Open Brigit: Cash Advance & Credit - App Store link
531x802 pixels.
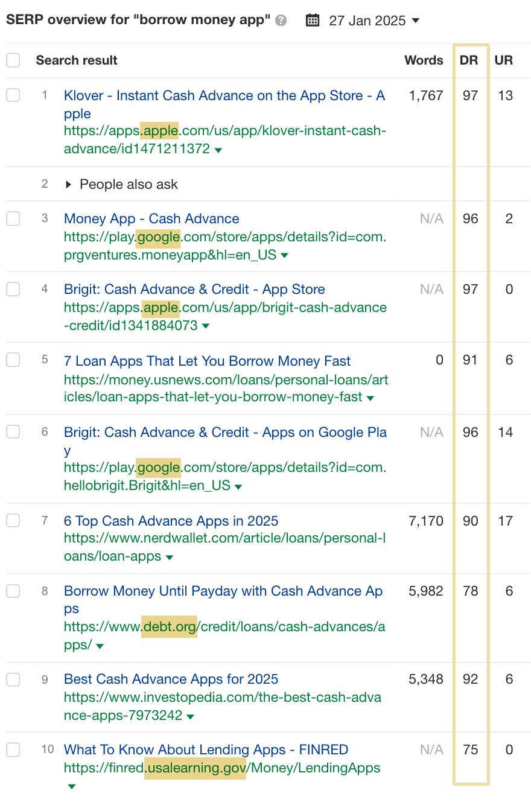pos(194,289)
